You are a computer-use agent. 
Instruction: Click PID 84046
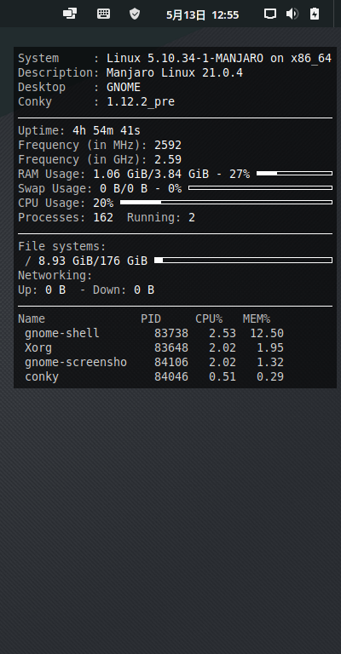point(171,377)
